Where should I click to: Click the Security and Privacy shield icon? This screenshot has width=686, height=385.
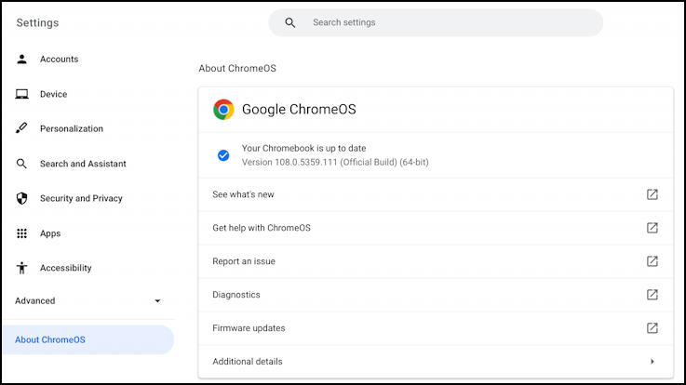[x=21, y=198]
